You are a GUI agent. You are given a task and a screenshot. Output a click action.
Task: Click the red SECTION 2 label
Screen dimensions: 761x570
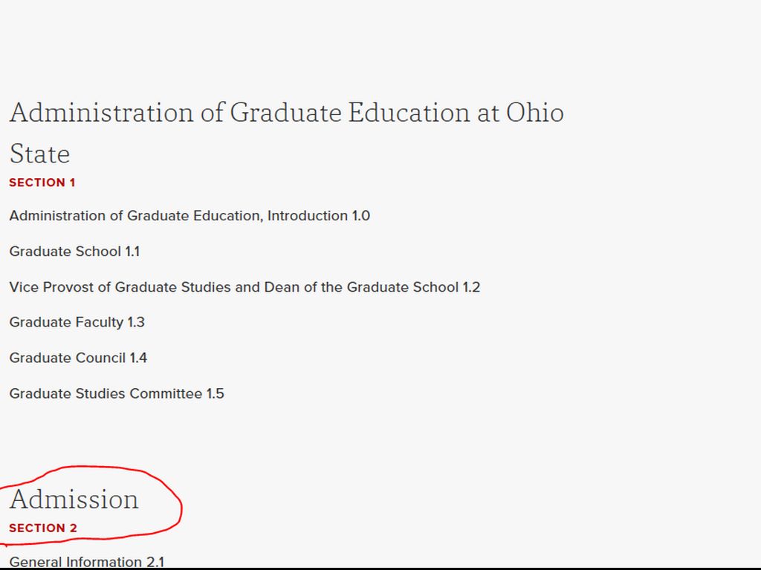(43, 528)
